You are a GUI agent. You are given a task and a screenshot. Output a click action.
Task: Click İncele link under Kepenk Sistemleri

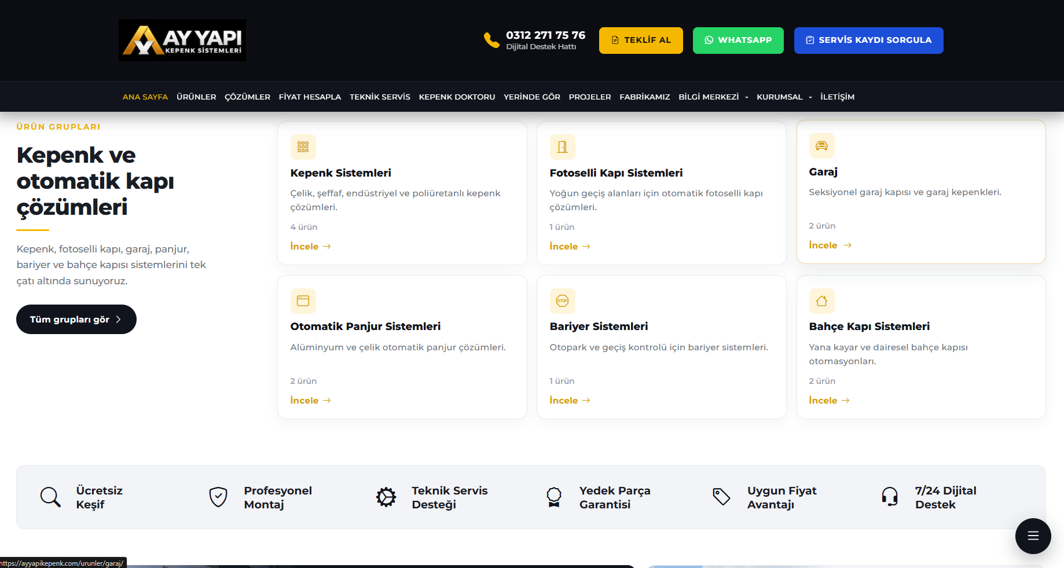310,247
